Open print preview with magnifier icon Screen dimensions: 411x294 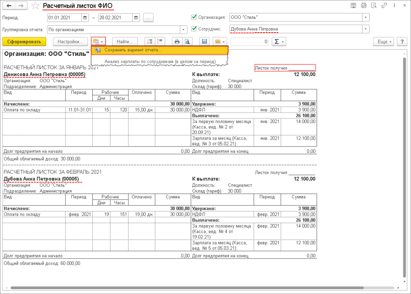187,41
